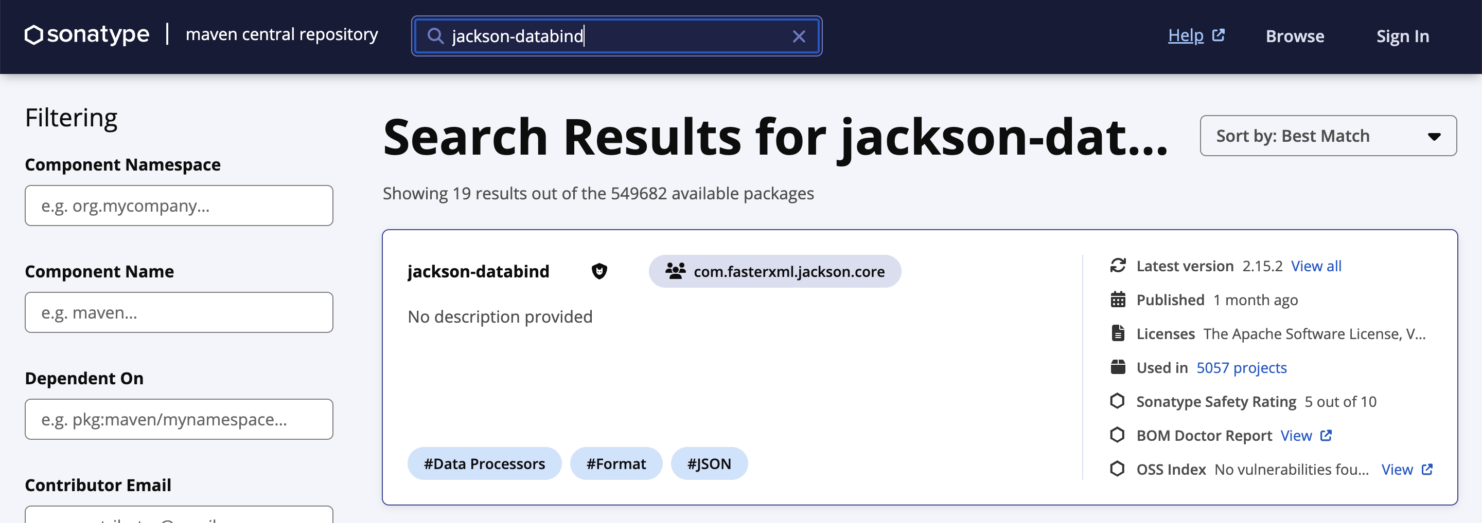
Task: Click the version number 2.15.2
Action: coord(1262,266)
